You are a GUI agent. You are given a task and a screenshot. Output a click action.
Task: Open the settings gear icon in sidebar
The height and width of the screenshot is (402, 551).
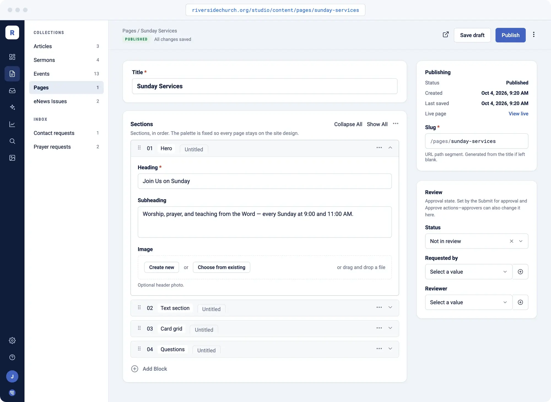pos(12,341)
